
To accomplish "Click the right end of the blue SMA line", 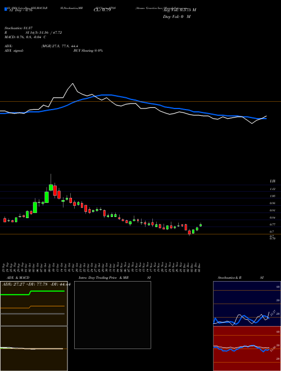I will pyautogui.click(x=265, y=118).
